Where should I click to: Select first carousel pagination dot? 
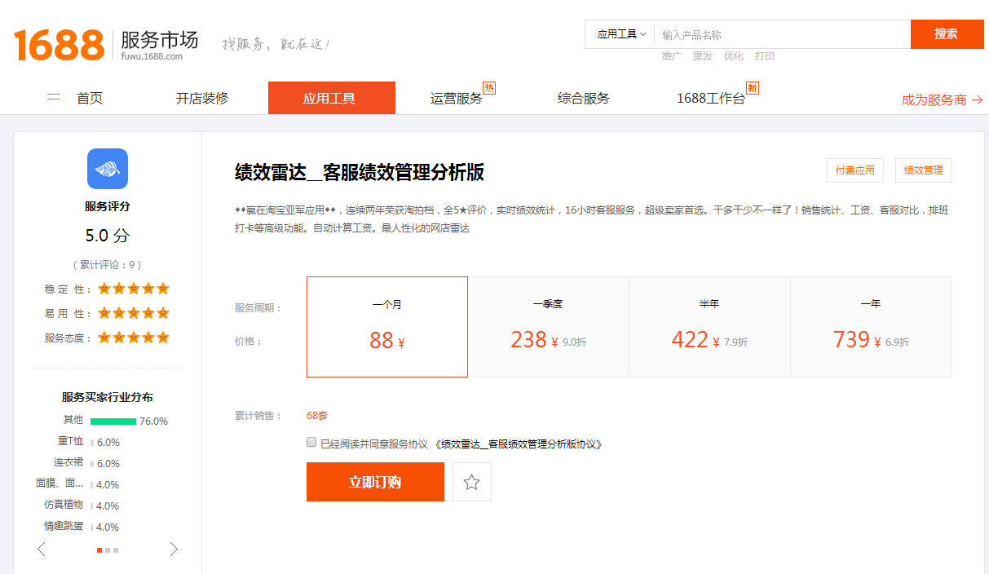(x=99, y=550)
